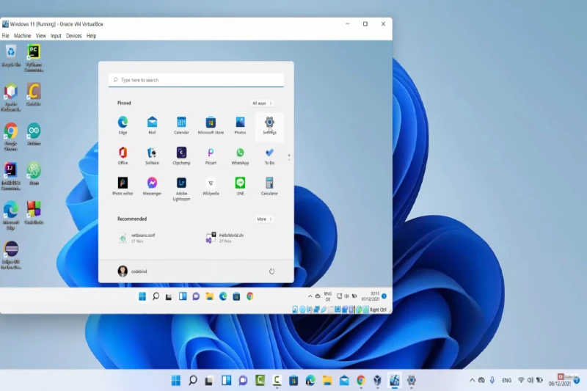Click the Start menu power button
The width and height of the screenshot is (587, 391).
point(271,271)
